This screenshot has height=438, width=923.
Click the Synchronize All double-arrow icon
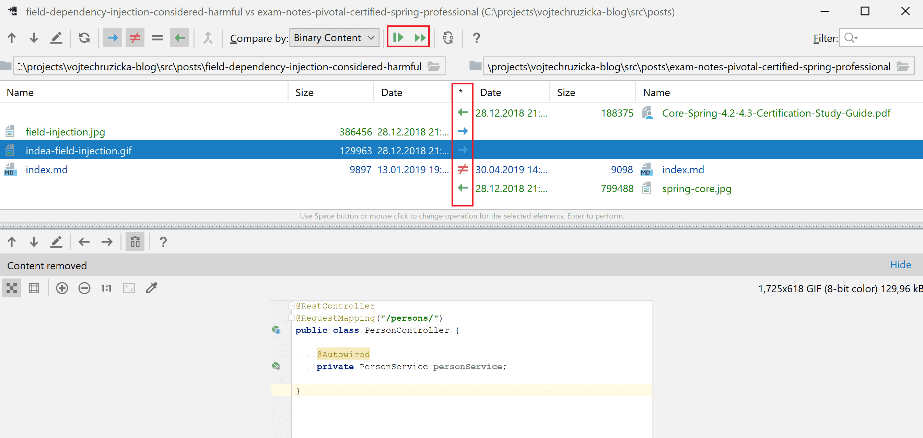point(420,38)
